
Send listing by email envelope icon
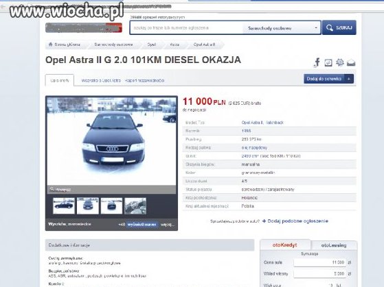(351, 63)
